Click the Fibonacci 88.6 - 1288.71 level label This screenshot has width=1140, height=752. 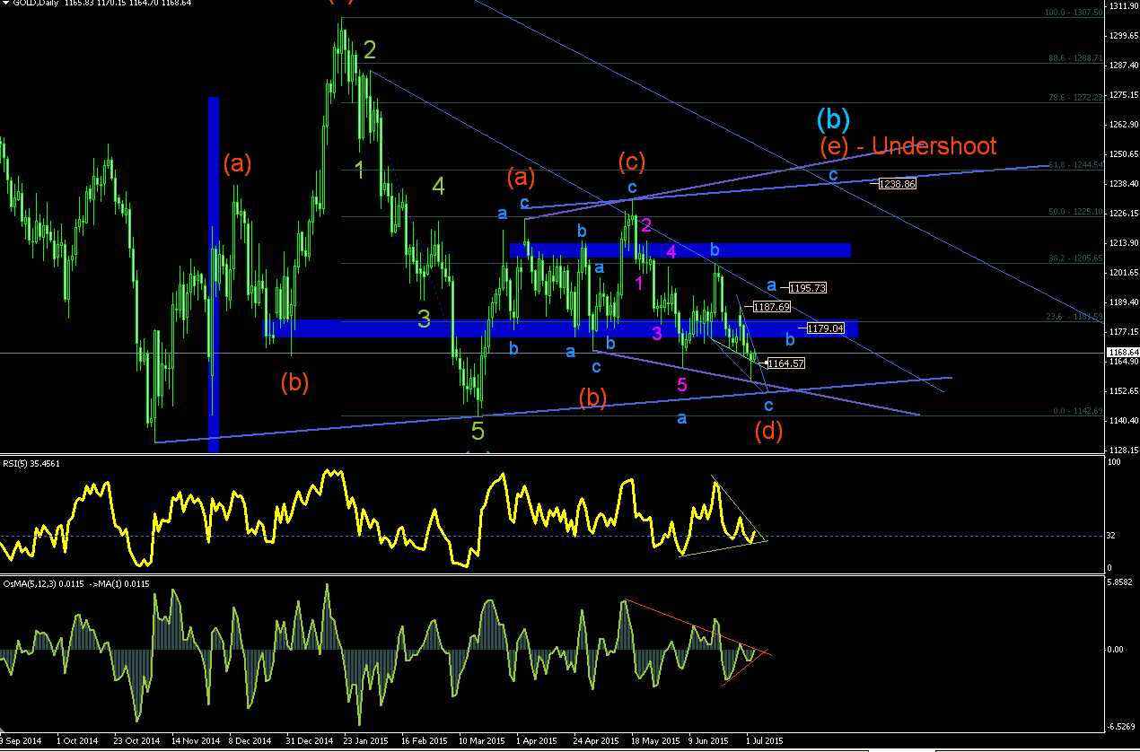pyautogui.click(x=1074, y=57)
